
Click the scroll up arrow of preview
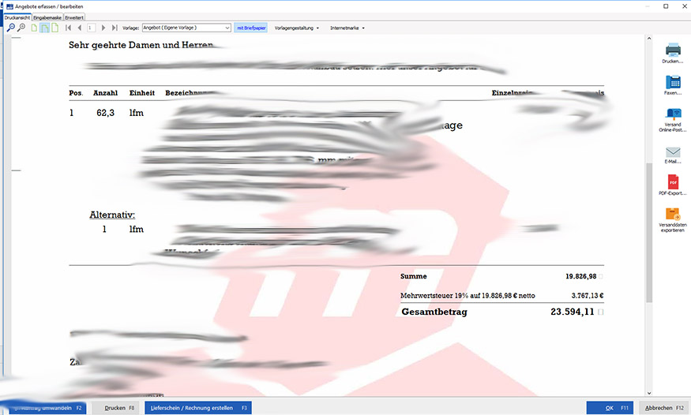(649, 39)
